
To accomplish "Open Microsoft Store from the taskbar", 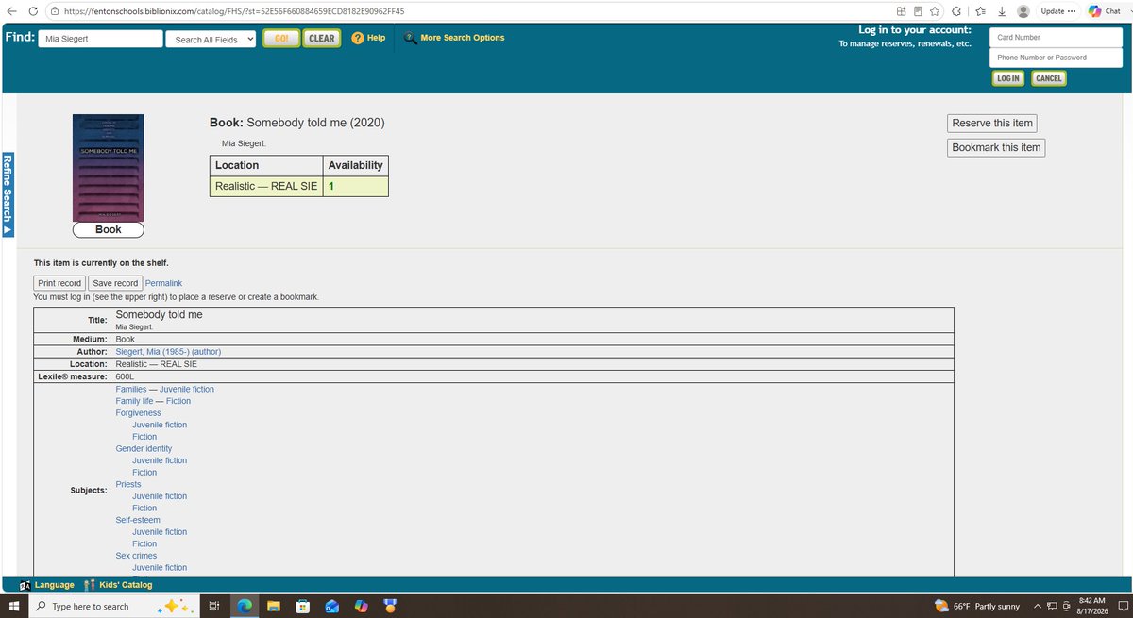I will pos(302,606).
